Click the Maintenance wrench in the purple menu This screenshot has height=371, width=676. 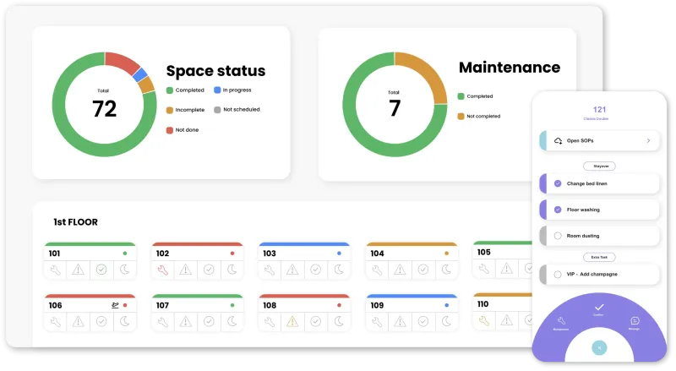click(x=561, y=321)
